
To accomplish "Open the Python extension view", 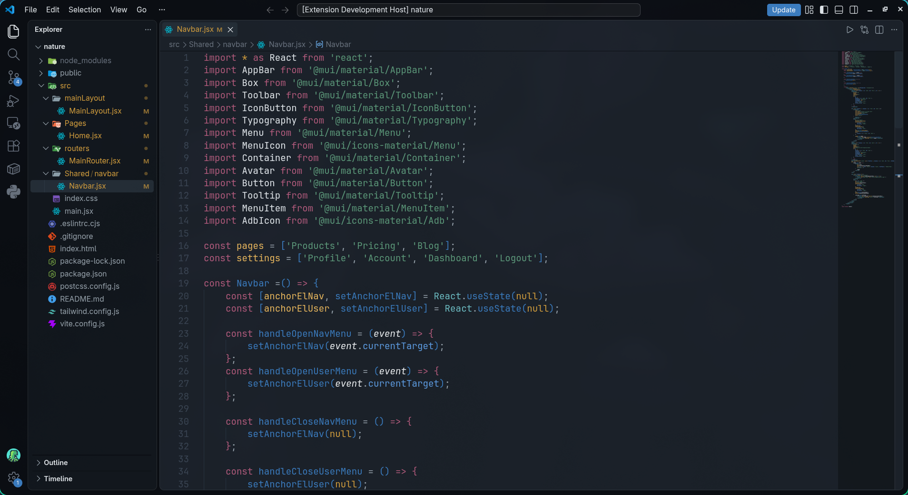I will [14, 191].
